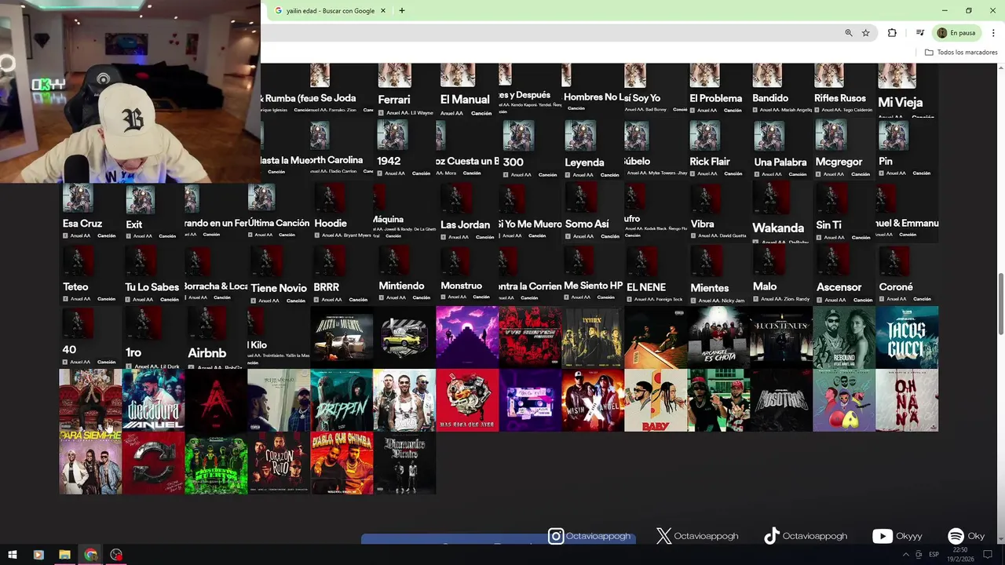Click the X Octavioappogh overlay icon
Screen dimensions: 1005x565
click(663, 536)
